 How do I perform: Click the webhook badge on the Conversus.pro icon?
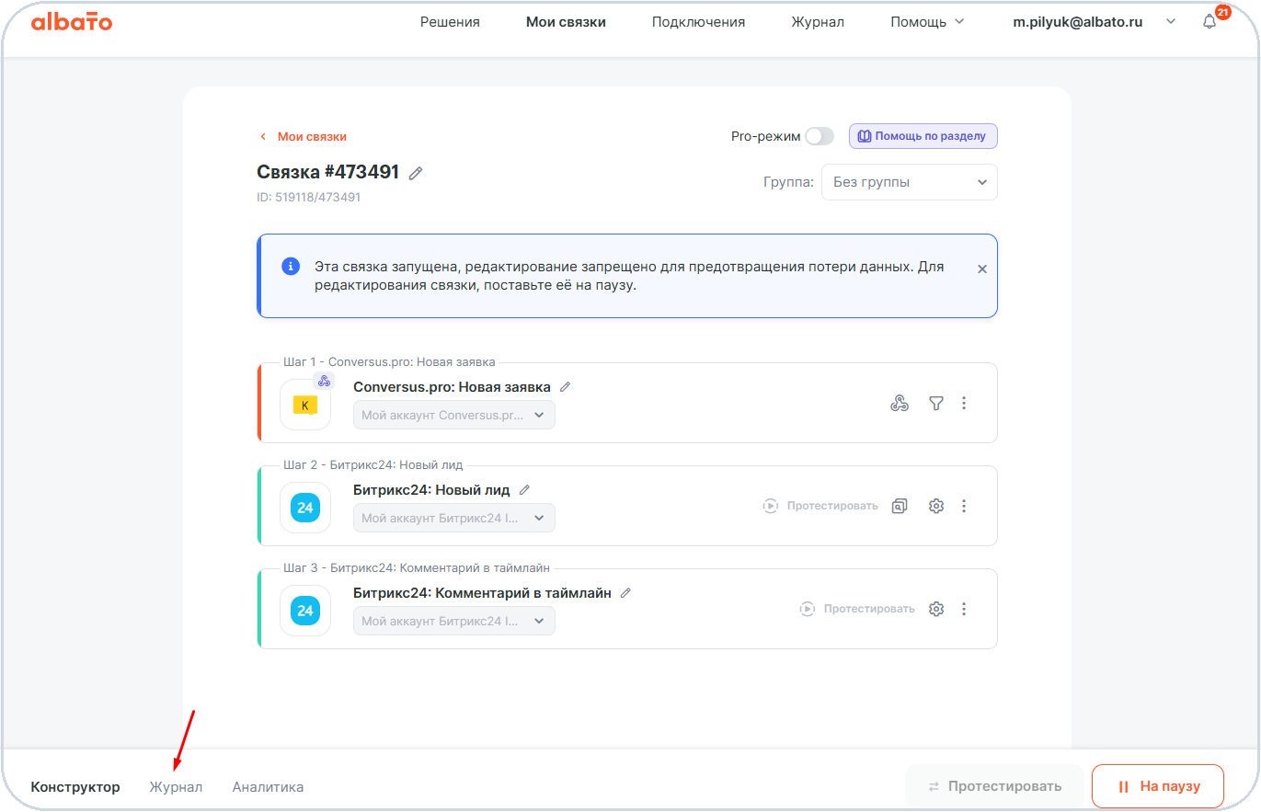(324, 381)
